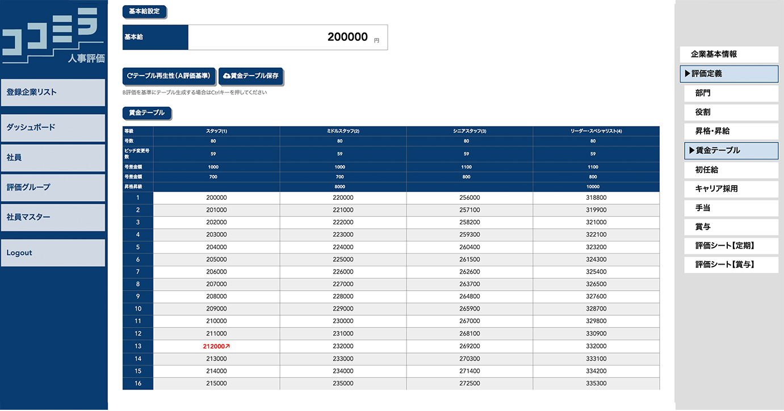Image resolution: width=784 pixels, height=411 pixels.
Task: Open 企業基本情報 in the right panel
Action: click(x=729, y=54)
